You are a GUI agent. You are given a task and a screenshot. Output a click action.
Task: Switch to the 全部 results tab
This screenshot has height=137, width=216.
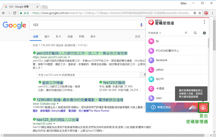[35, 36]
